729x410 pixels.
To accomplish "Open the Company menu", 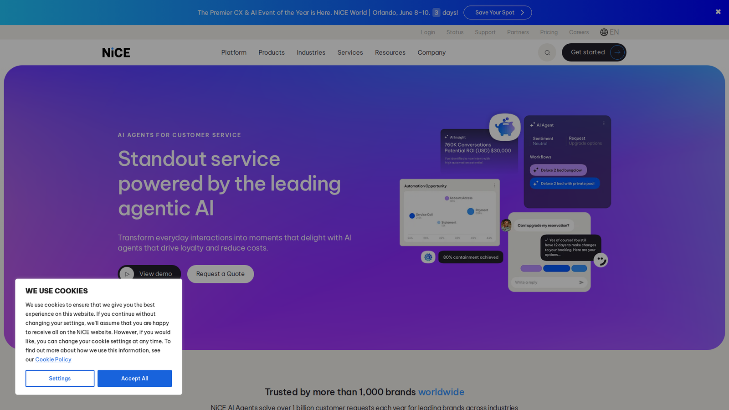I will click(431, 52).
